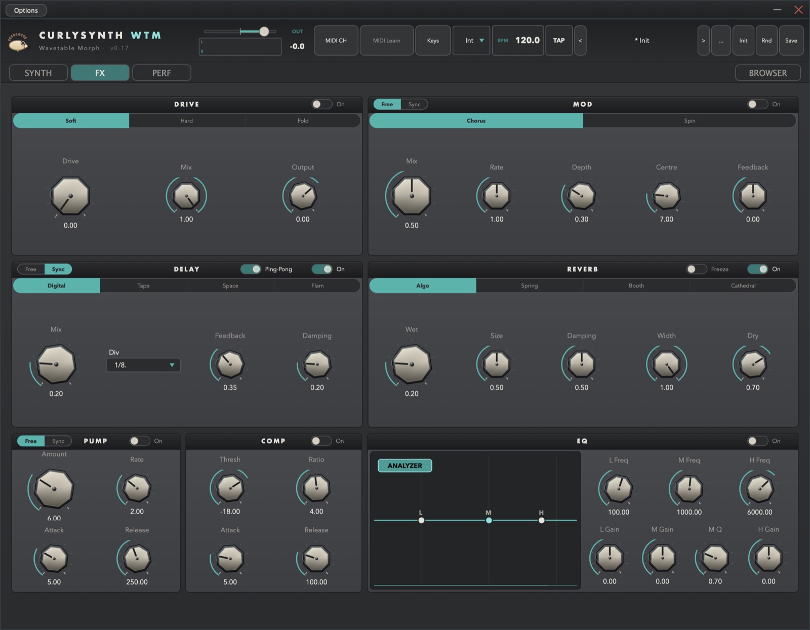Enable the EQ On switch
Screen dimensions: 810x630
757,441
